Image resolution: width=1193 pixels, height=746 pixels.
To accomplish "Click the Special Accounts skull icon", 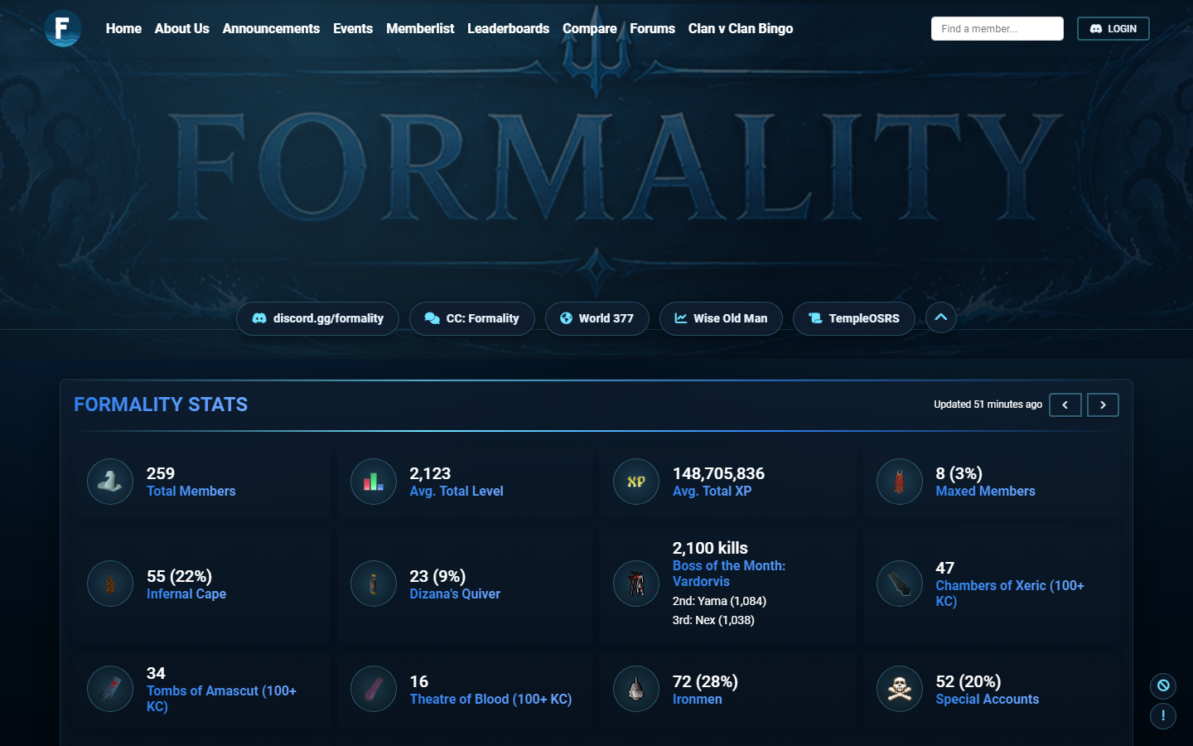I will (x=900, y=689).
